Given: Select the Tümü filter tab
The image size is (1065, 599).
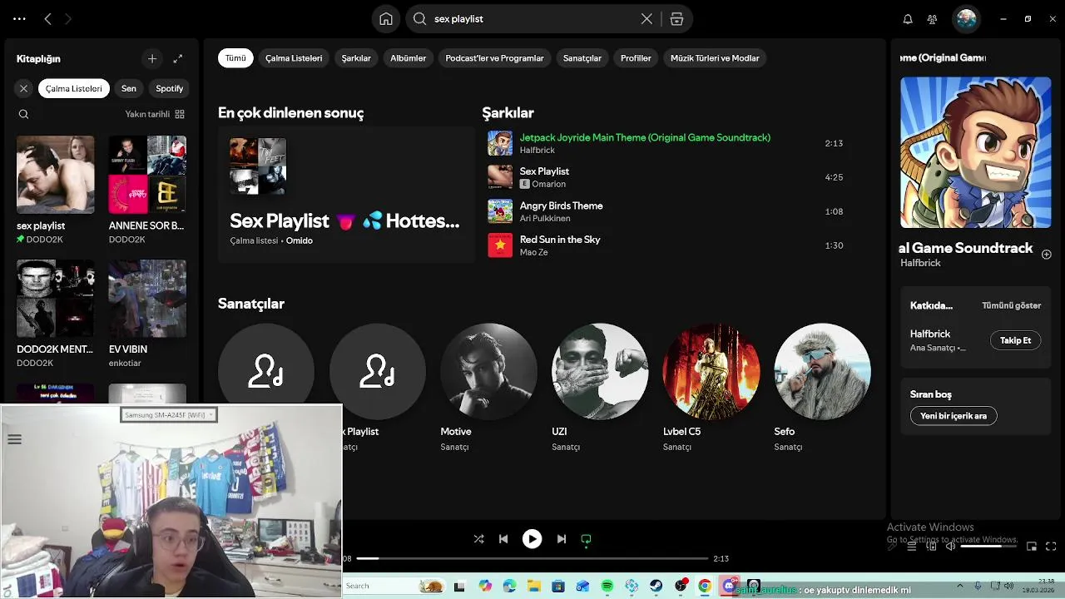Looking at the screenshot, I should point(235,58).
